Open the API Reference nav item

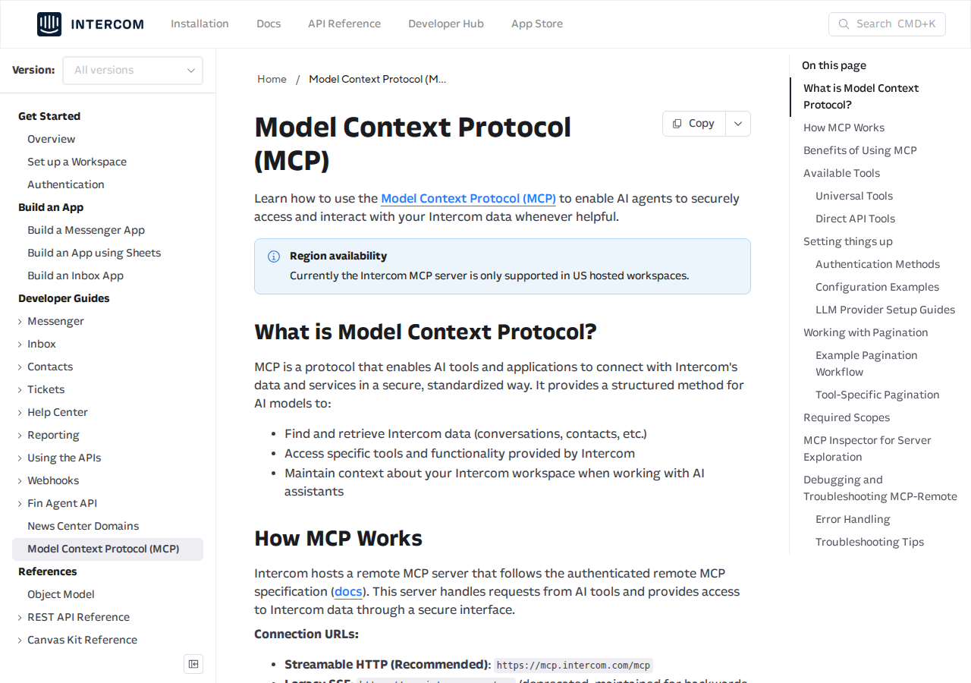coord(344,24)
